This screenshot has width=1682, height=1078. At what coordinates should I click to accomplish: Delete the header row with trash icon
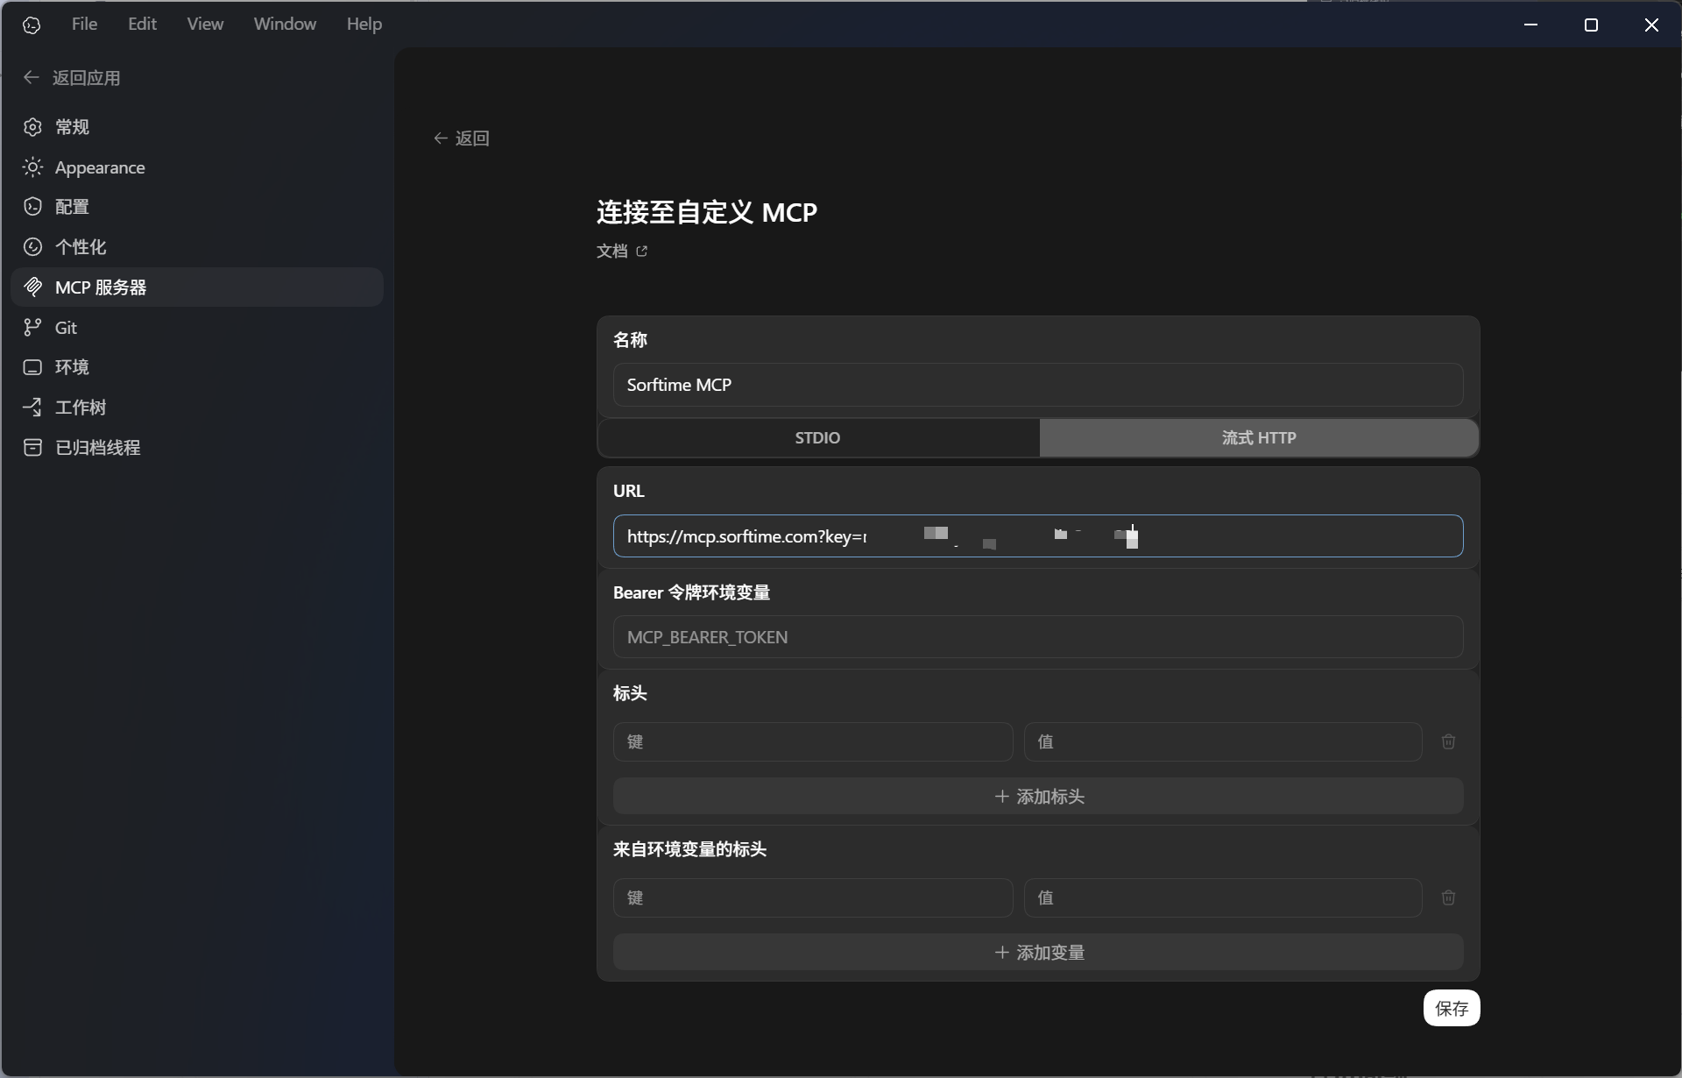1447,741
